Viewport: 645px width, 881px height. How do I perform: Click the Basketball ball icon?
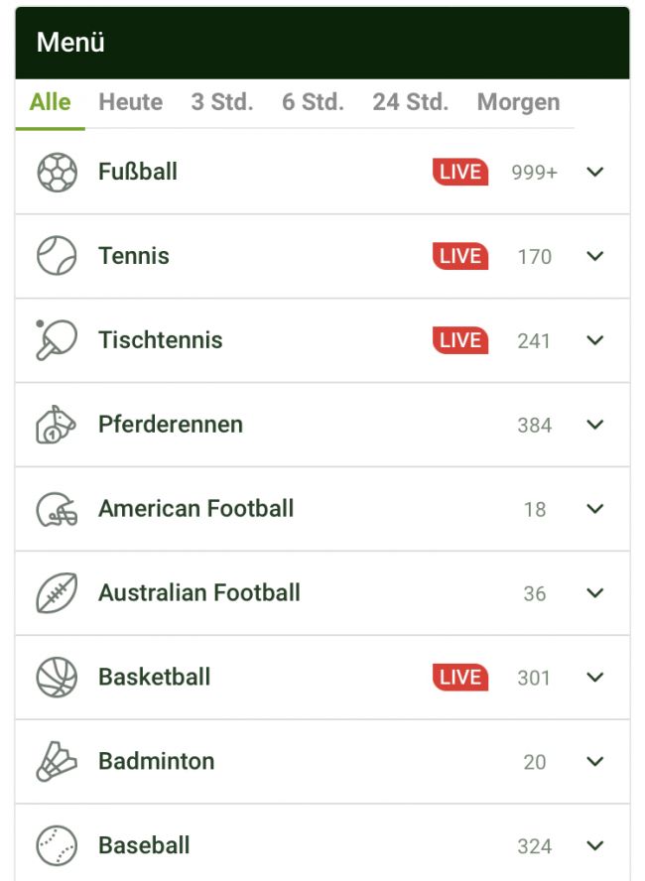57,678
